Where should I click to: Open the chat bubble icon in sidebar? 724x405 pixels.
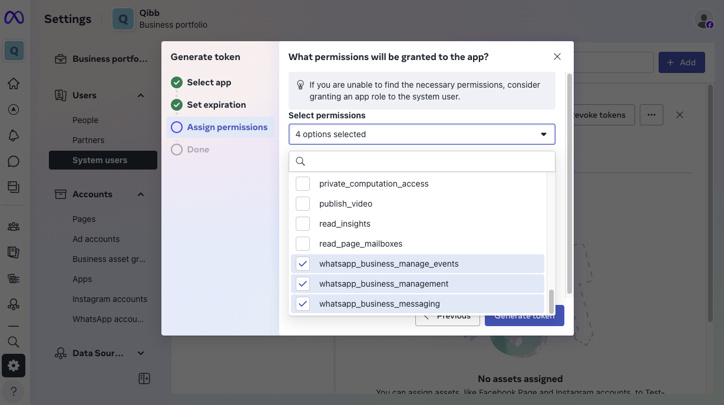(x=14, y=161)
